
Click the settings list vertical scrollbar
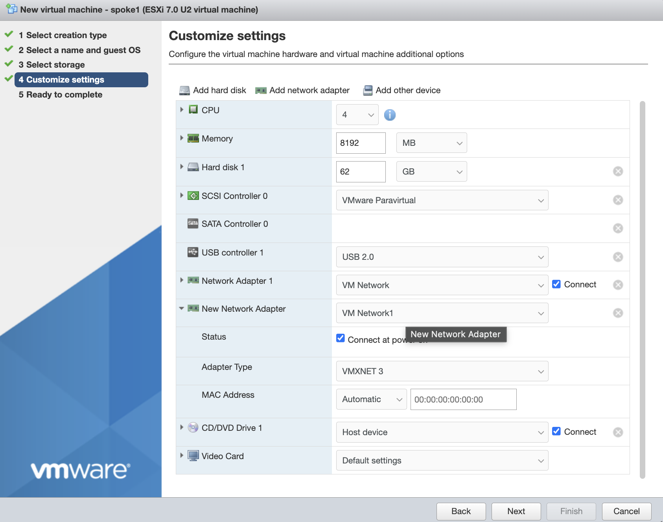(x=642, y=290)
